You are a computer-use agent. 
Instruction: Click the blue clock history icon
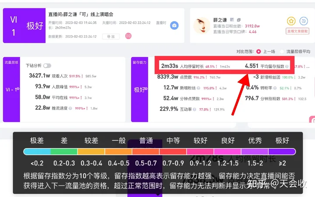304,21
